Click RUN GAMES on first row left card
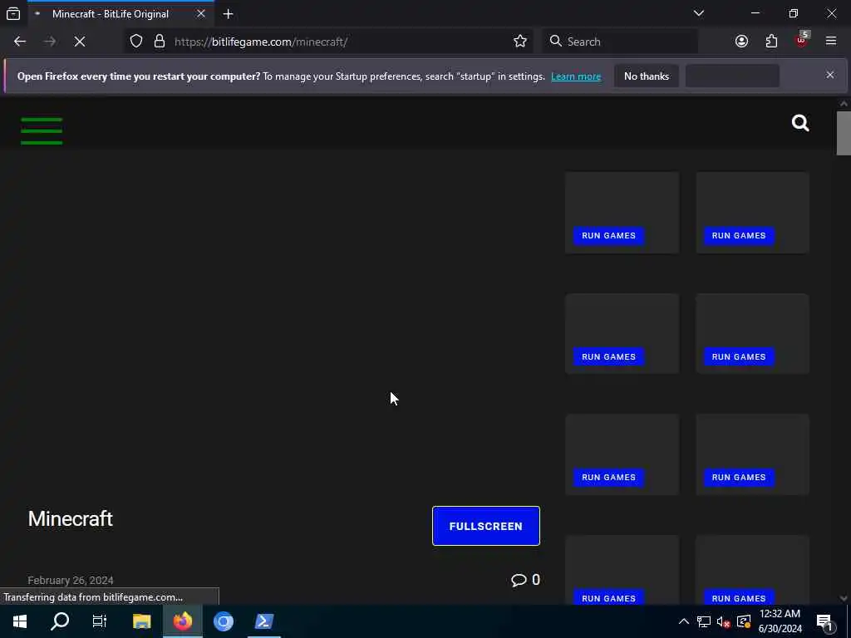The height and width of the screenshot is (638, 851). 608,235
